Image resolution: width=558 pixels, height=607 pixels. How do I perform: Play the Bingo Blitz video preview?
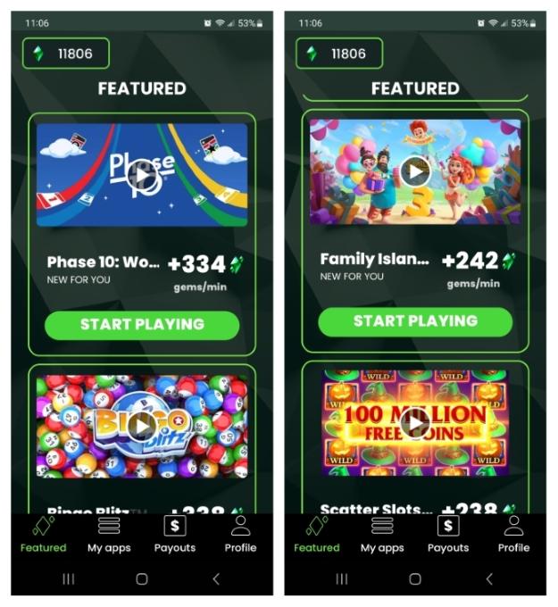pos(142,426)
